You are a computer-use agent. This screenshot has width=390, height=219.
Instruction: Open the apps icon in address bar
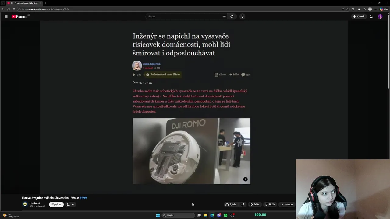pyautogui.click(x=343, y=9)
